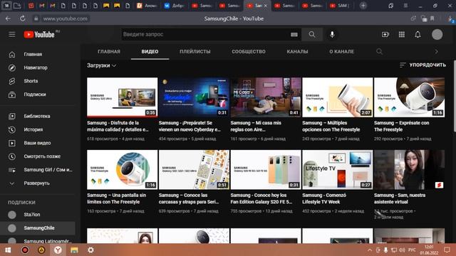The width and height of the screenshot is (456, 256).
Task: Open the Windows Start button
Action: click(x=8, y=250)
